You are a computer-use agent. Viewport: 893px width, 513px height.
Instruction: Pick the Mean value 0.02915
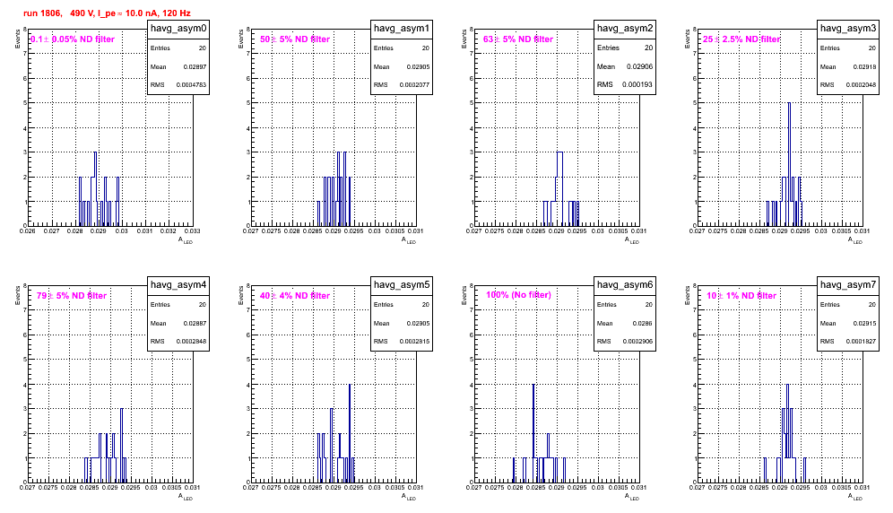(x=864, y=323)
